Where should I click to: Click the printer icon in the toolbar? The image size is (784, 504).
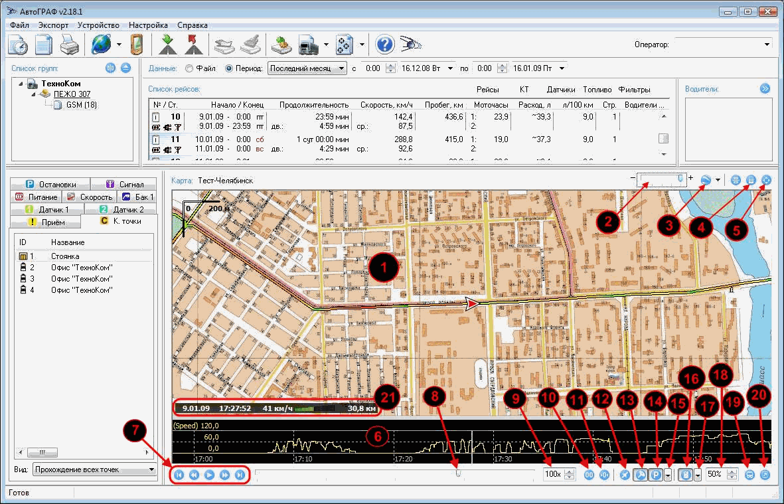click(x=70, y=45)
